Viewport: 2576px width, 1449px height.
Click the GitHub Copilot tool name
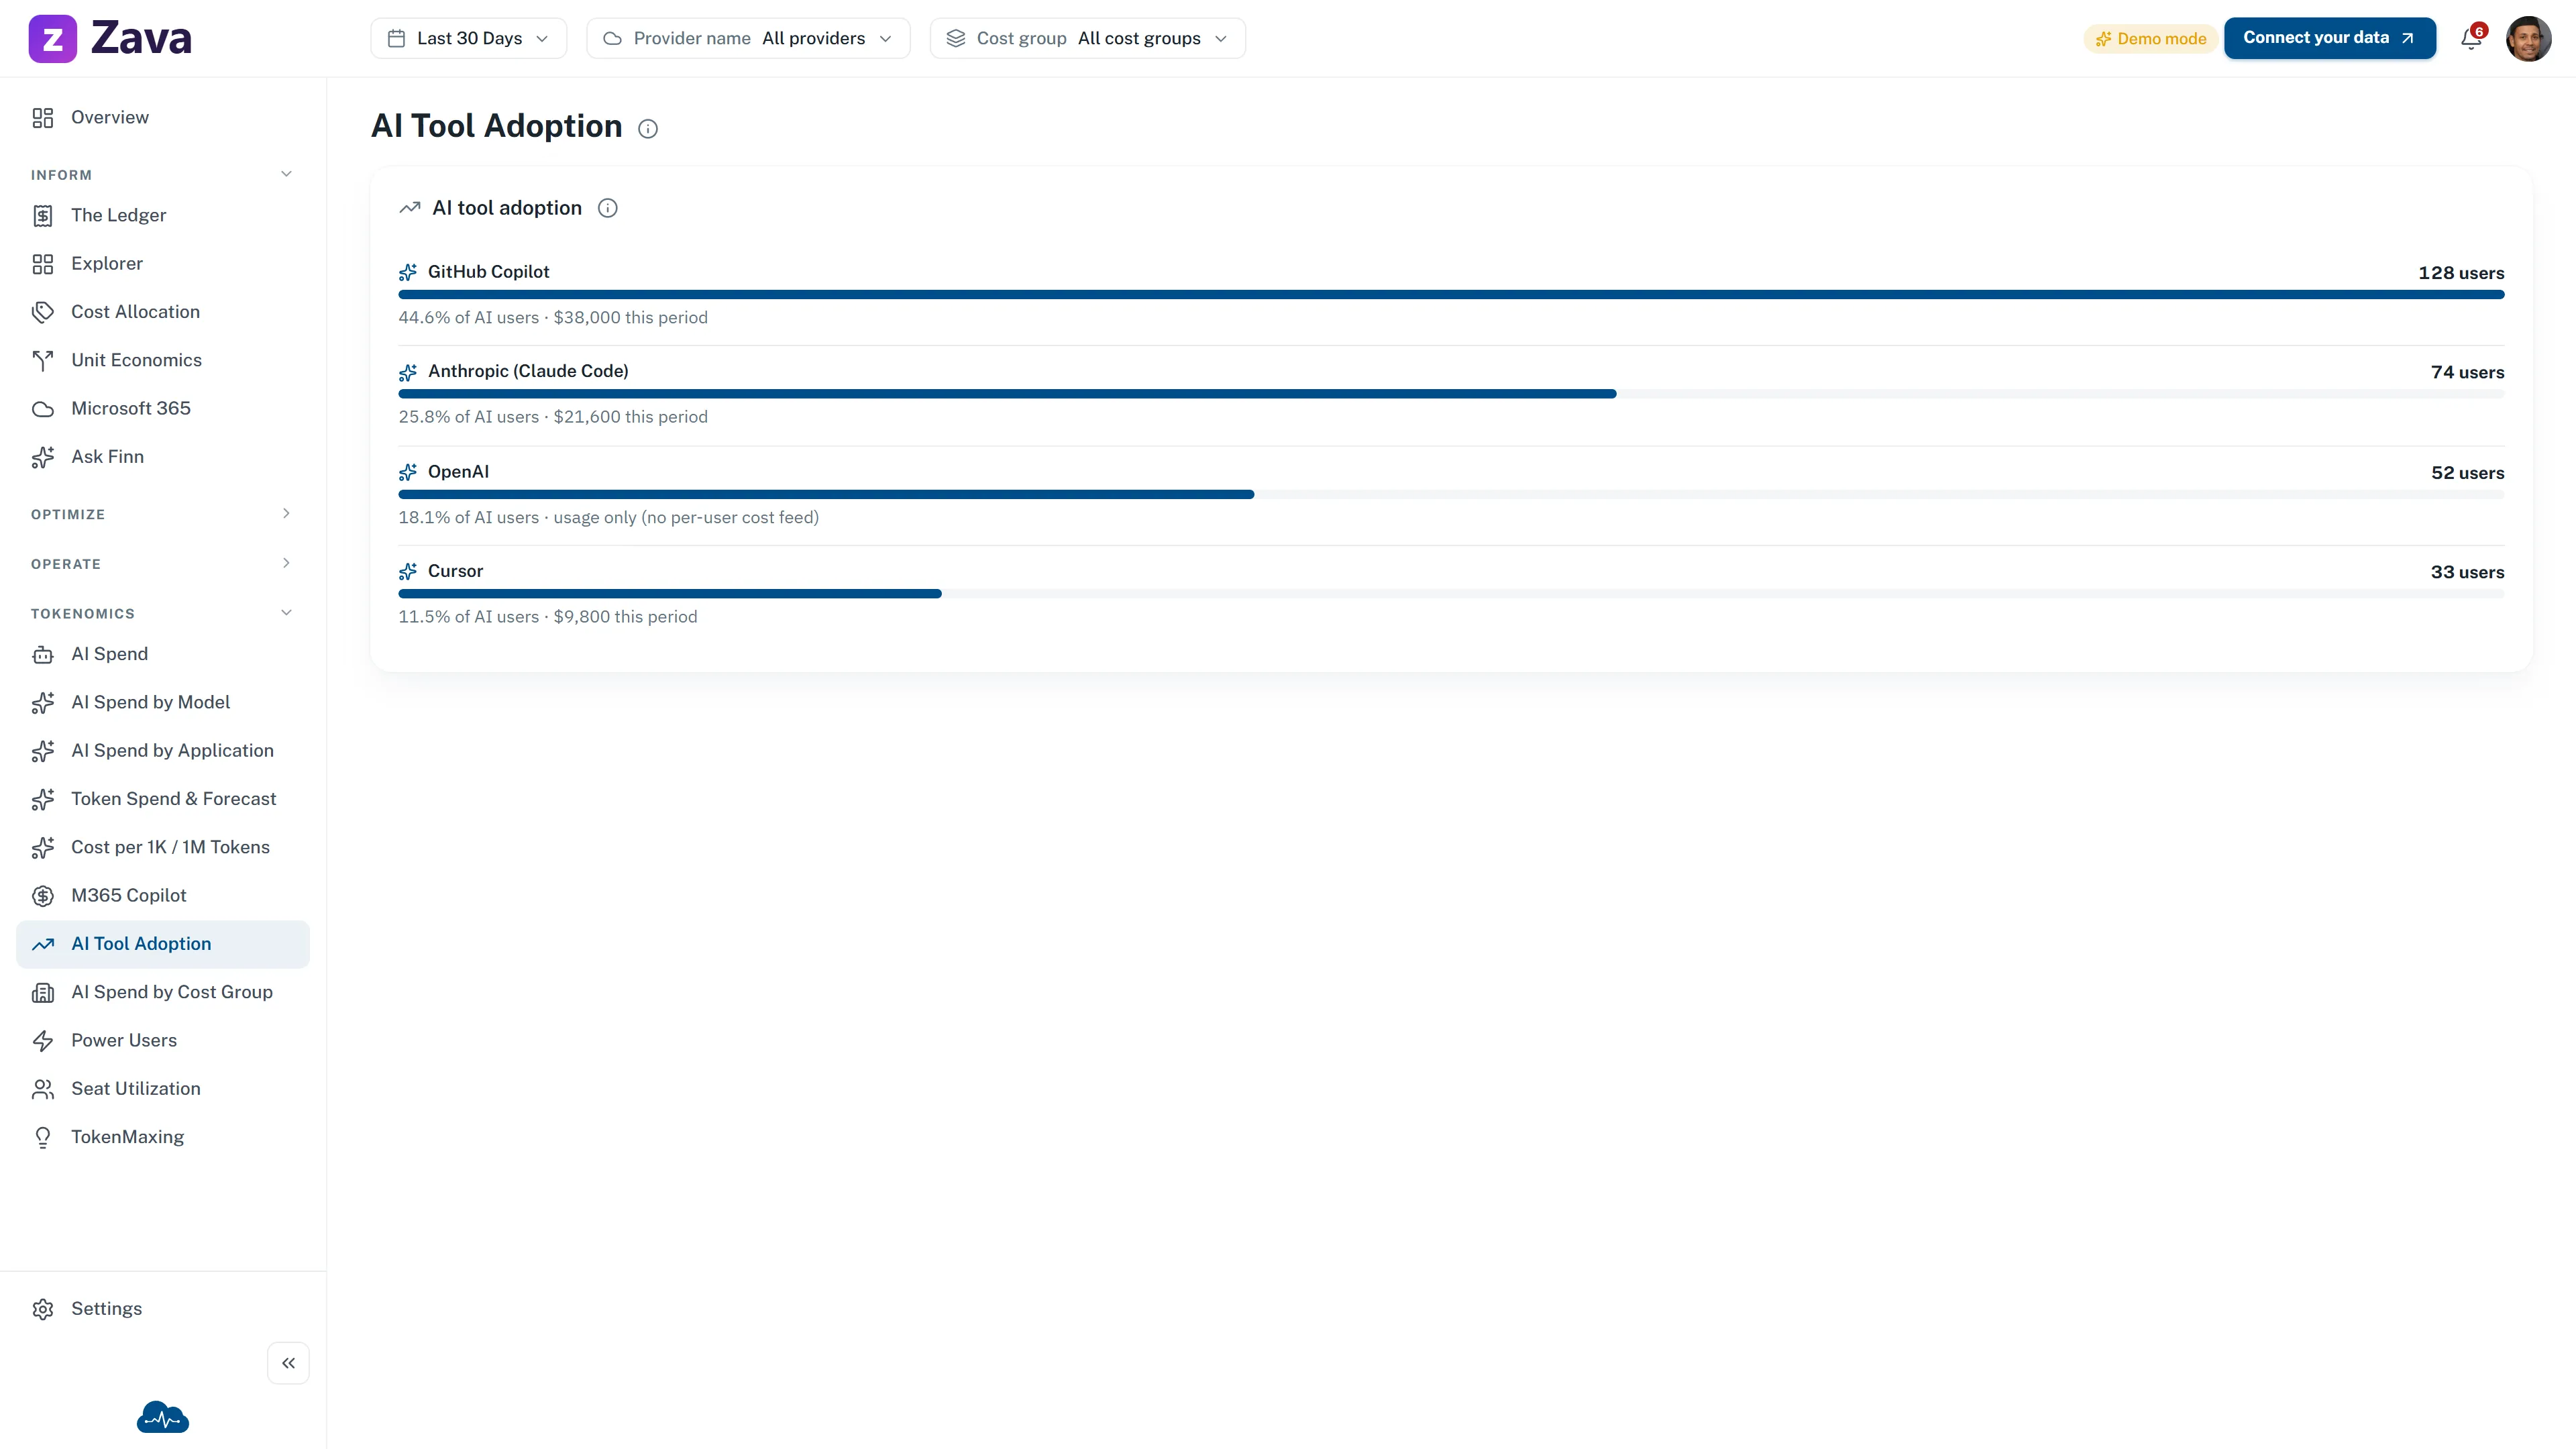(488, 272)
